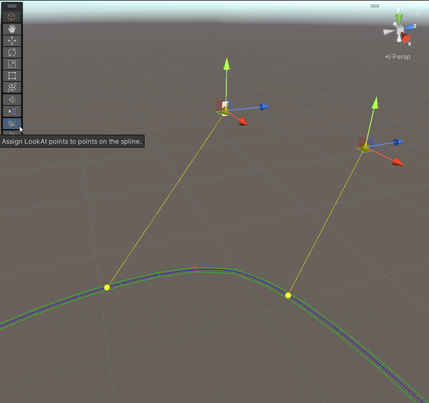Select the knot insertion spline tool

pos(12,111)
